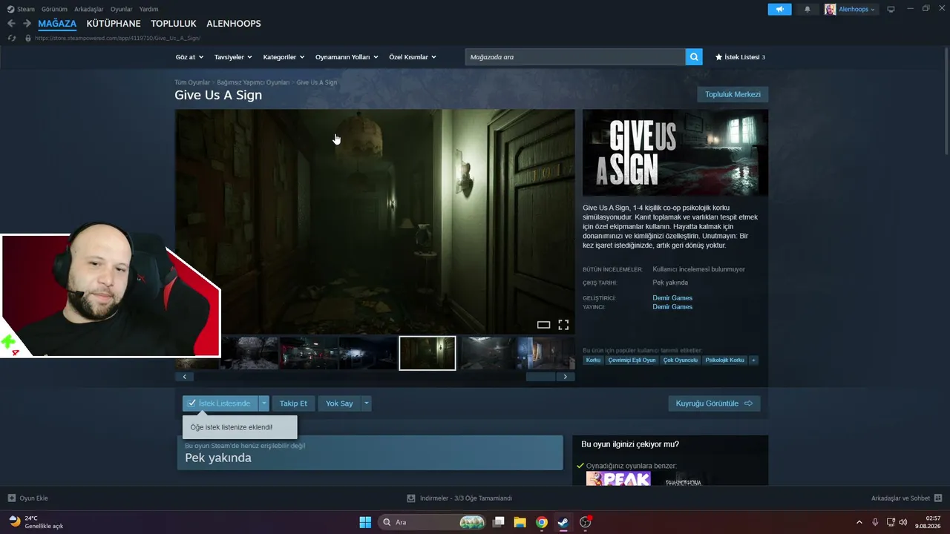Open weather widget showing 24°C
Image resolution: width=950 pixels, height=534 pixels.
point(36,522)
